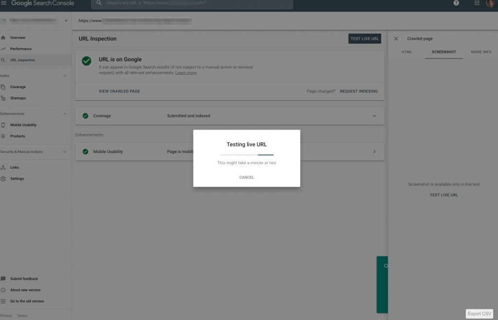This screenshot has height=320, width=498.
Task: Click the URL inspection search field
Action: 195,3
